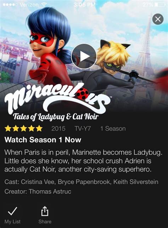
Task: Select the first yellow star rating
Action: click(x=8, y=129)
